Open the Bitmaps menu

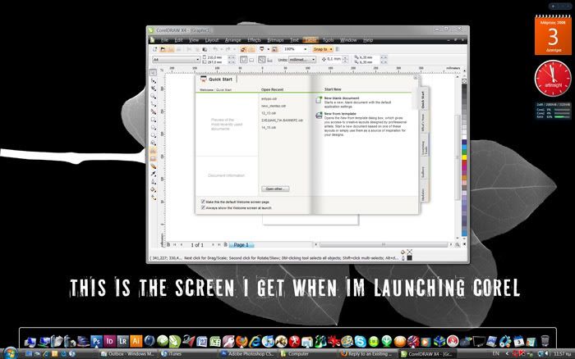275,40
